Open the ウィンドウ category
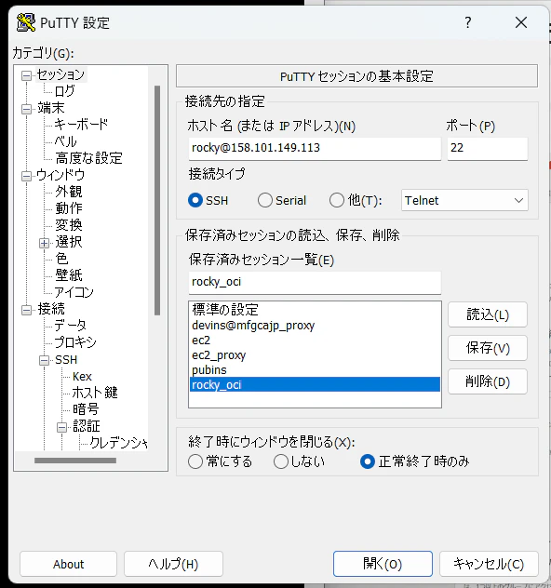This screenshot has width=551, height=588. [60, 175]
